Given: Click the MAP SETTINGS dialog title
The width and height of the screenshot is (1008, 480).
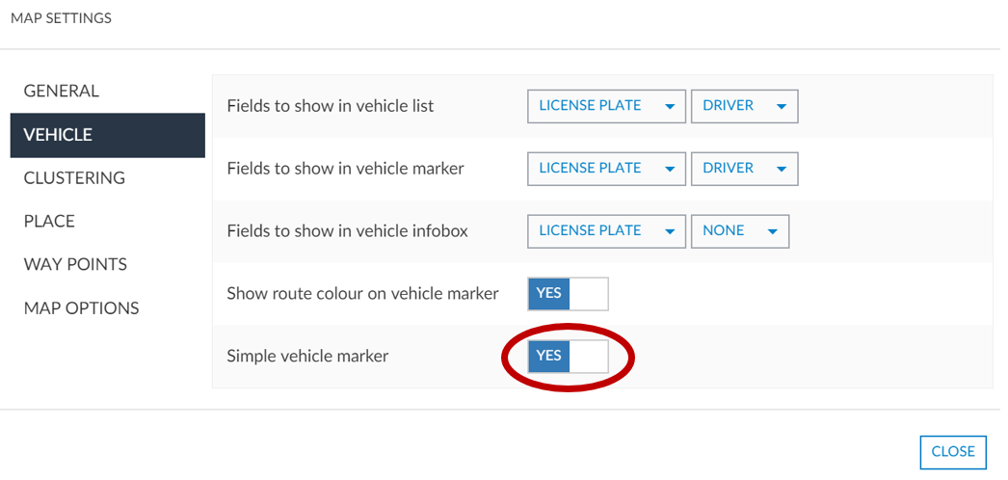Looking at the screenshot, I should [61, 18].
